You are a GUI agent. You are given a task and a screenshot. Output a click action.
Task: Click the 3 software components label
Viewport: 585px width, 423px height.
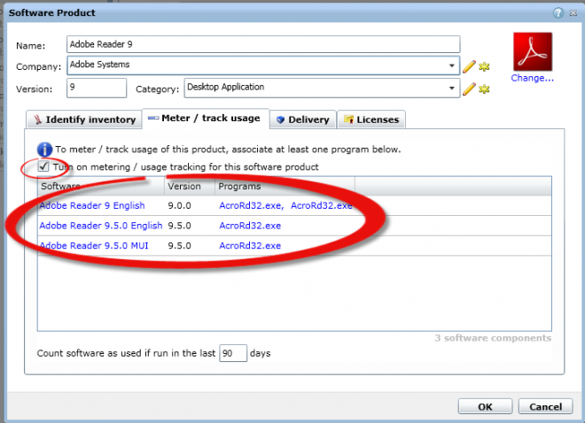pyautogui.click(x=493, y=338)
